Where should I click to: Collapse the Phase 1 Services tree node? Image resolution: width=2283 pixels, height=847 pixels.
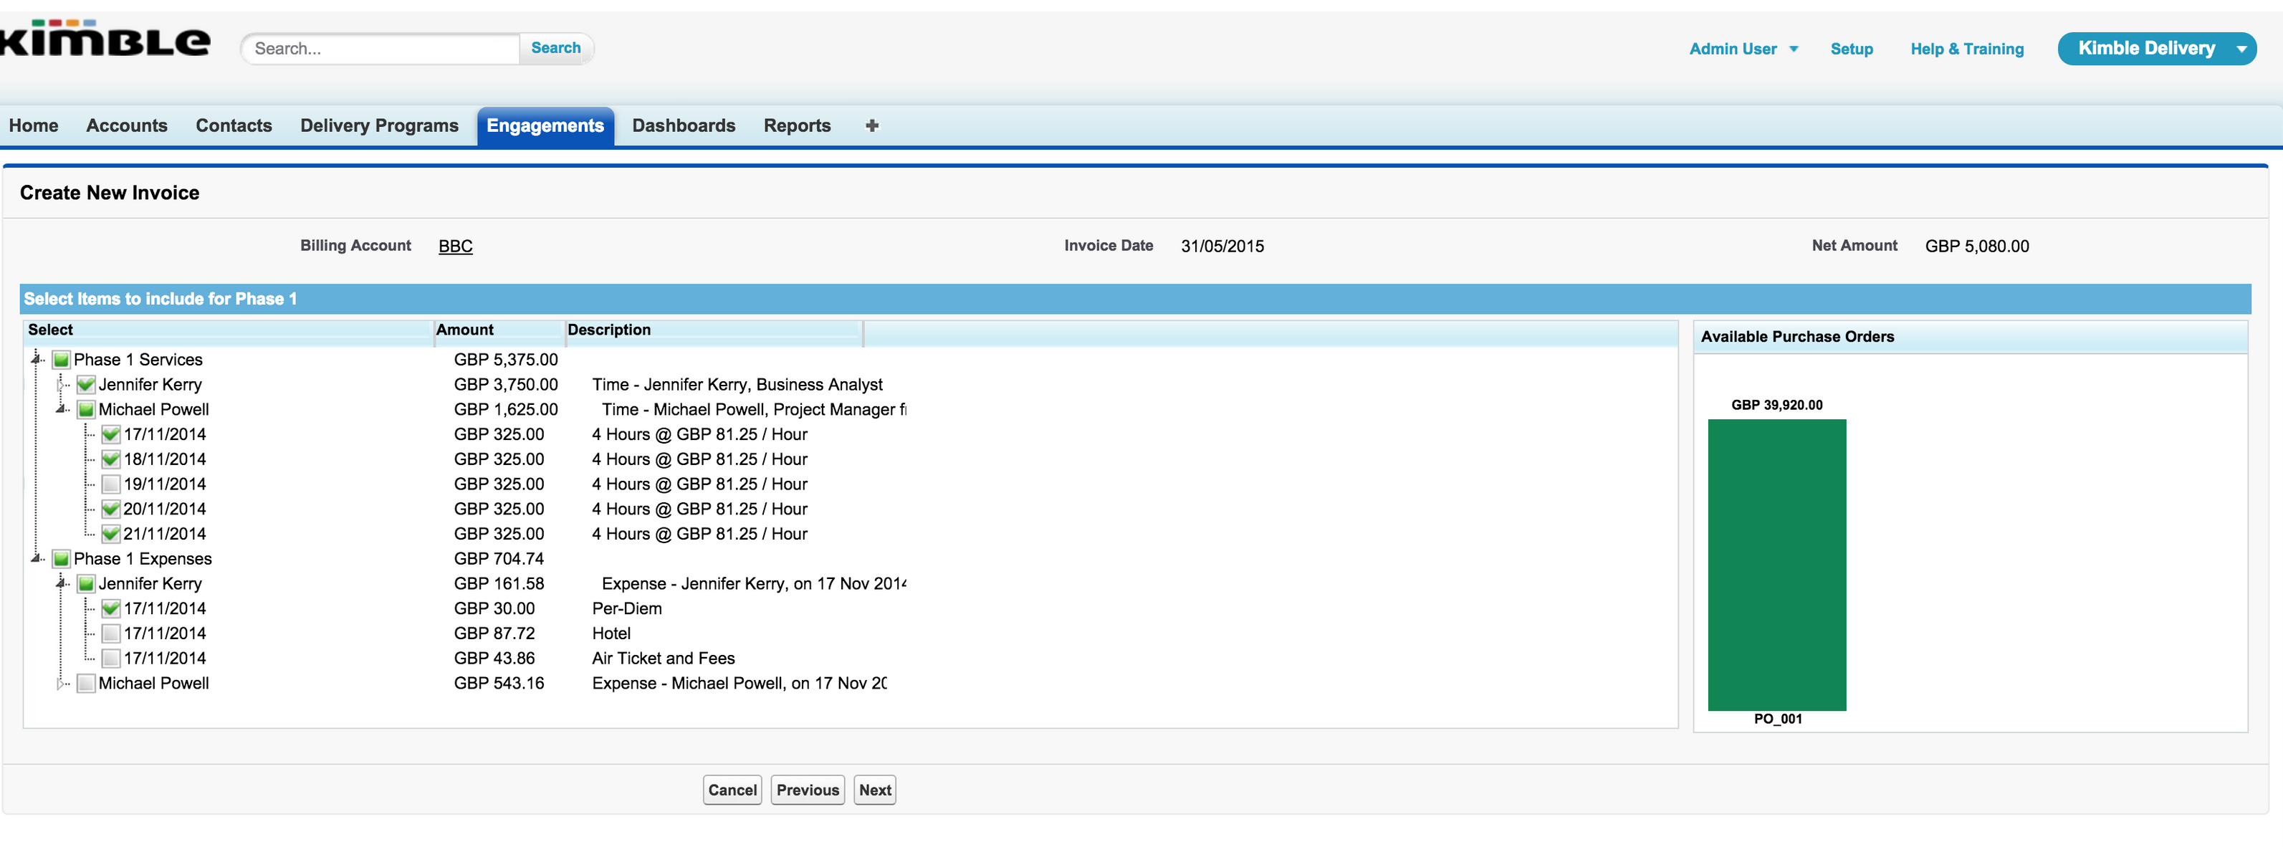tap(37, 359)
